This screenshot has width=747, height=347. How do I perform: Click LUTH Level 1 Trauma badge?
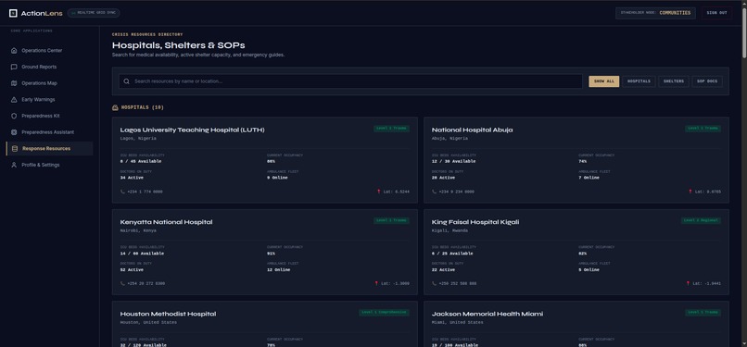pyautogui.click(x=391, y=129)
